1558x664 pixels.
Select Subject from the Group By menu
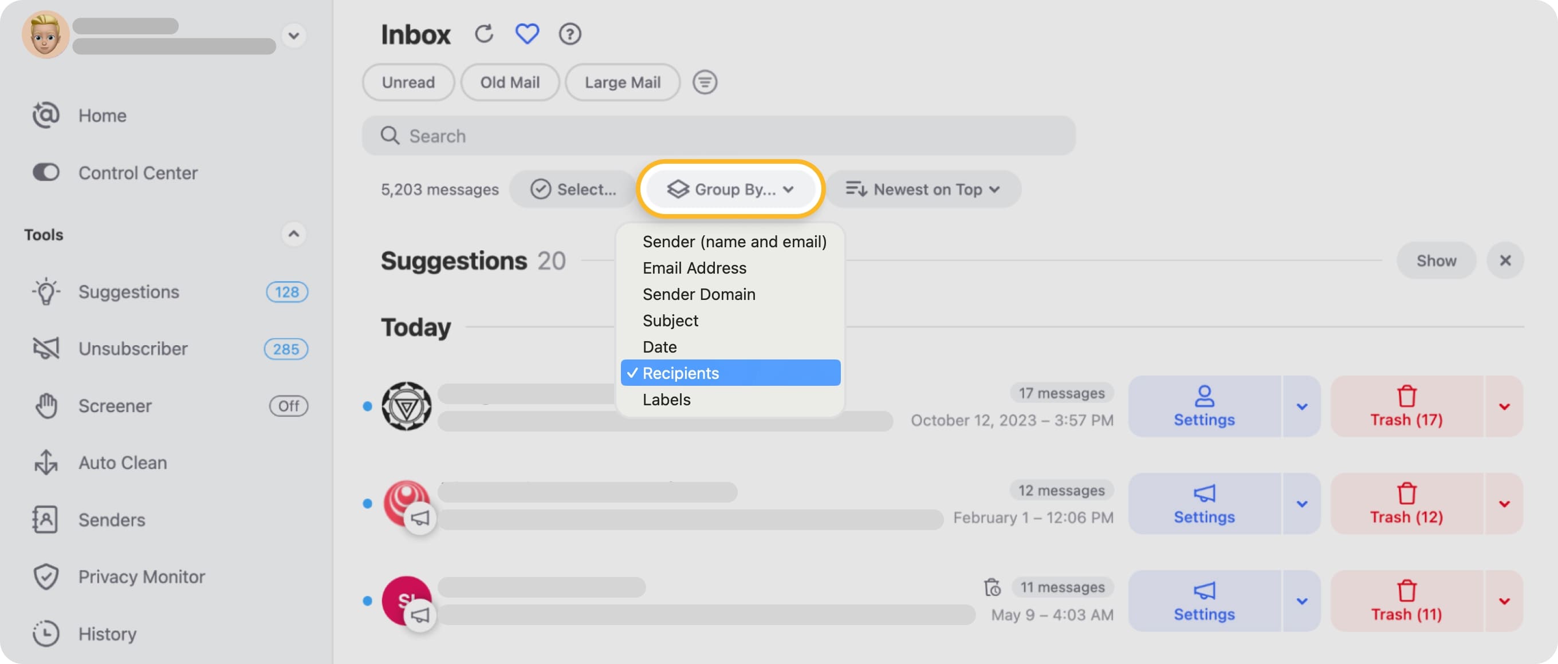pyautogui.click(x=670, y=320)
